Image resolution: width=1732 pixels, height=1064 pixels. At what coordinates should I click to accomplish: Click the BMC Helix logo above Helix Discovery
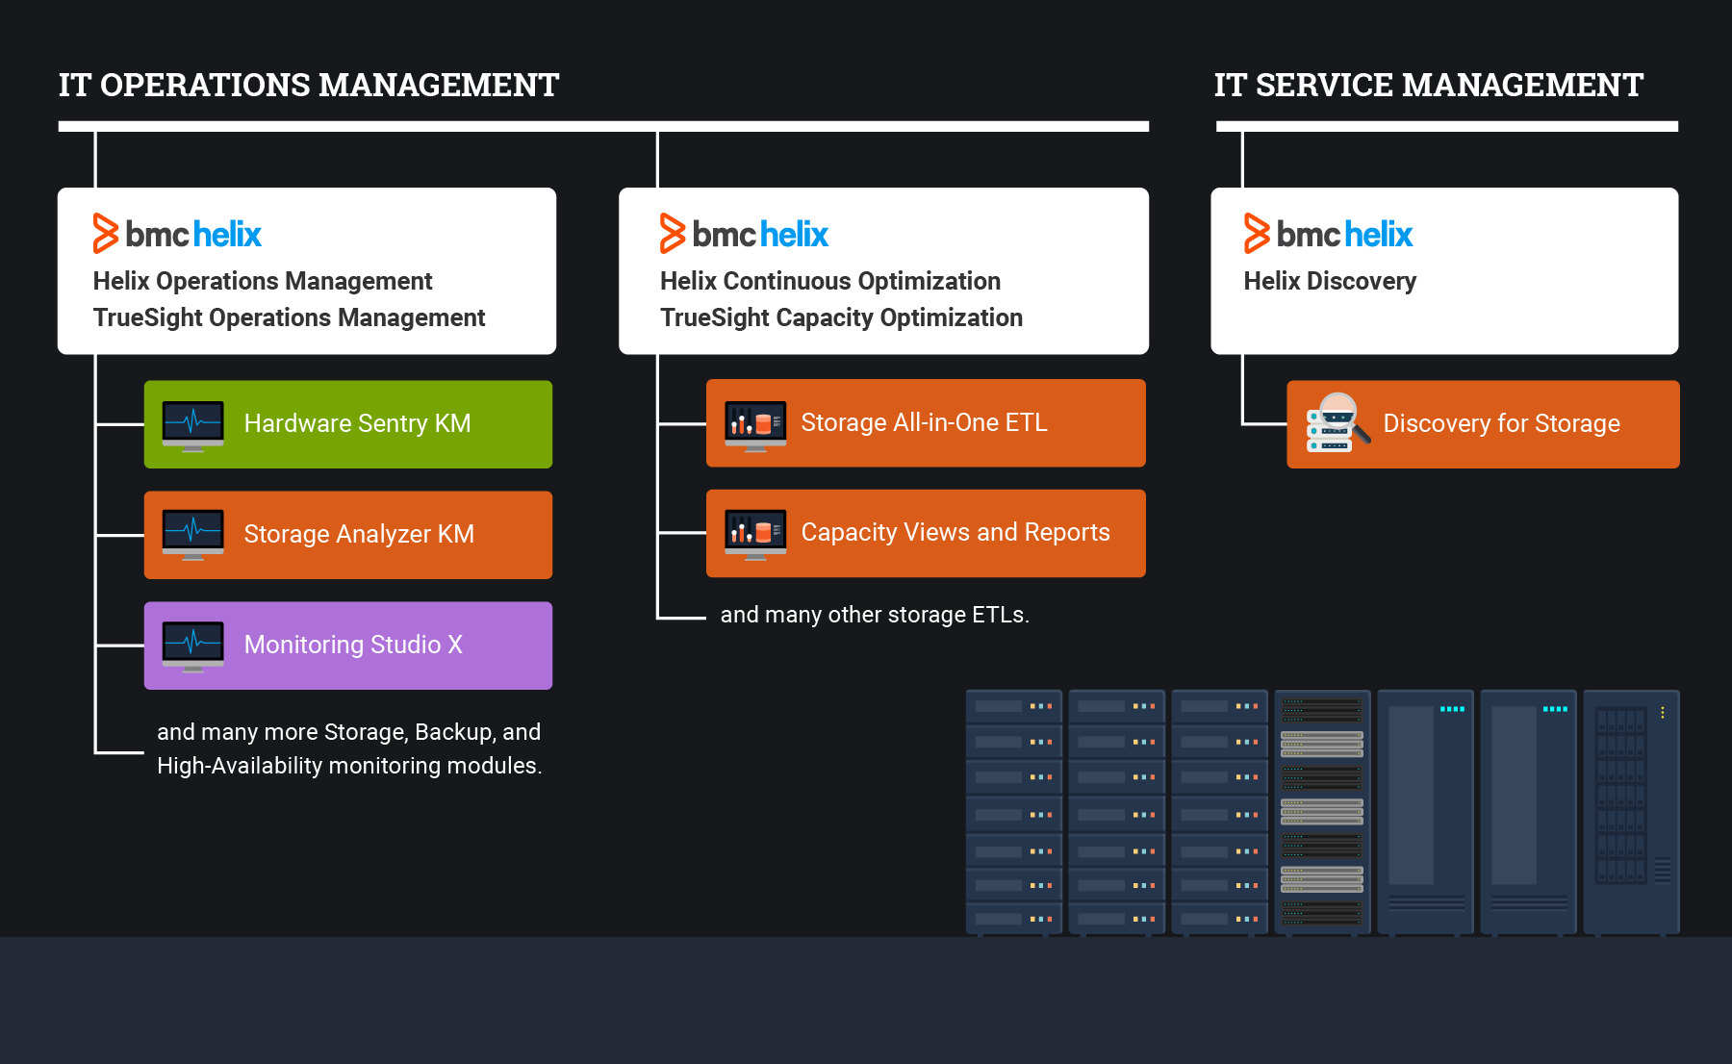[x=1328, y=233]
